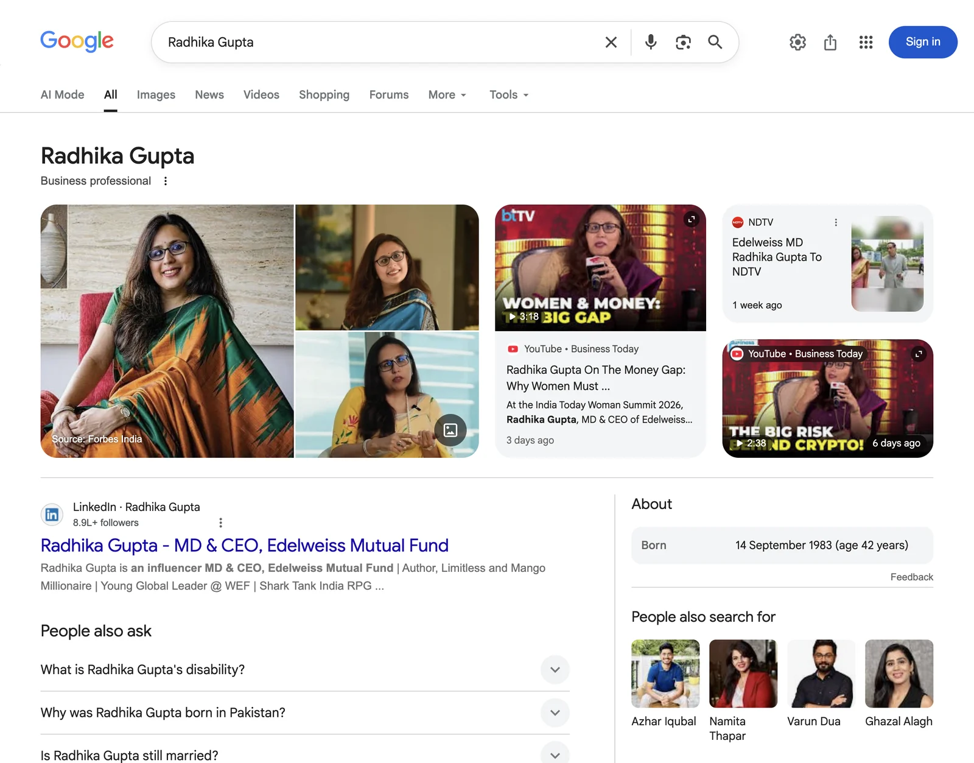This screenshot has height=763, width=974.
Task: Open the large Forbes India portrait photo
Action: tap(167, 331)
